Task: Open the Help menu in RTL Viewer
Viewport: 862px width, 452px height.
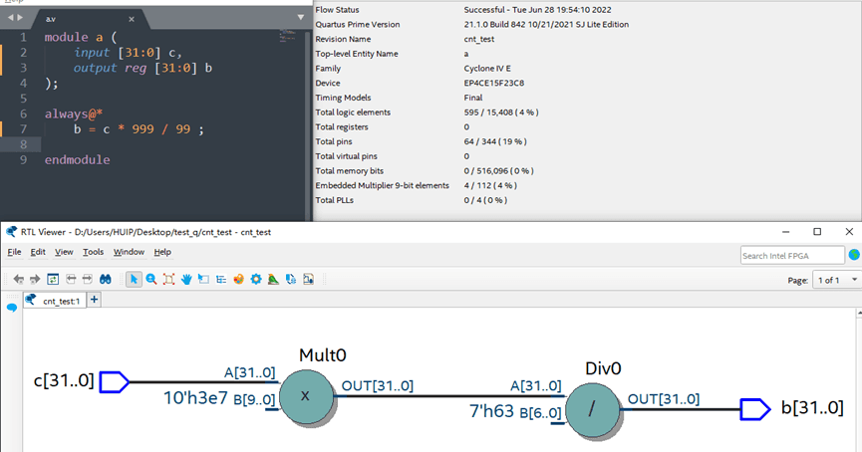Action: 162,252
